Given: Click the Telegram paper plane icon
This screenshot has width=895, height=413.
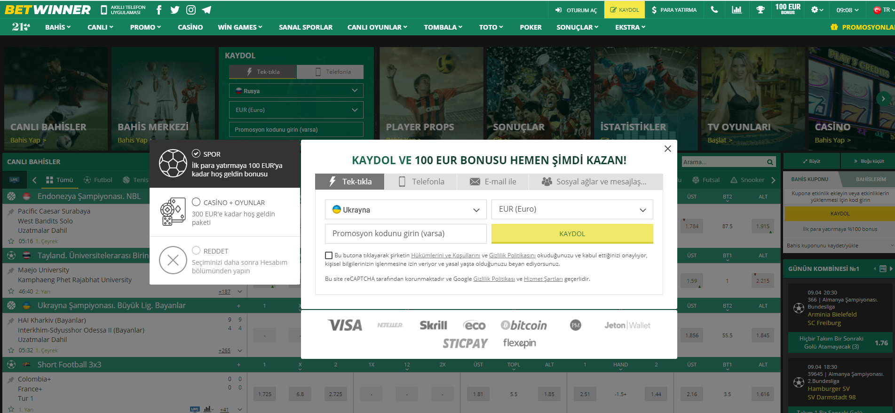Looking at the screenshot, I should point(206,10).
